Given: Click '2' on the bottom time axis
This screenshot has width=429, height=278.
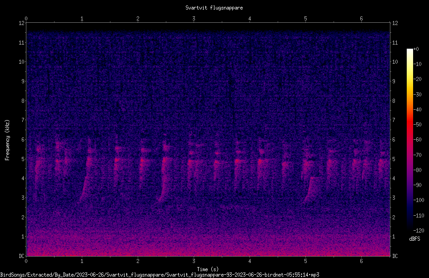Looking at the screenshot, I should (x=138, y=261).
